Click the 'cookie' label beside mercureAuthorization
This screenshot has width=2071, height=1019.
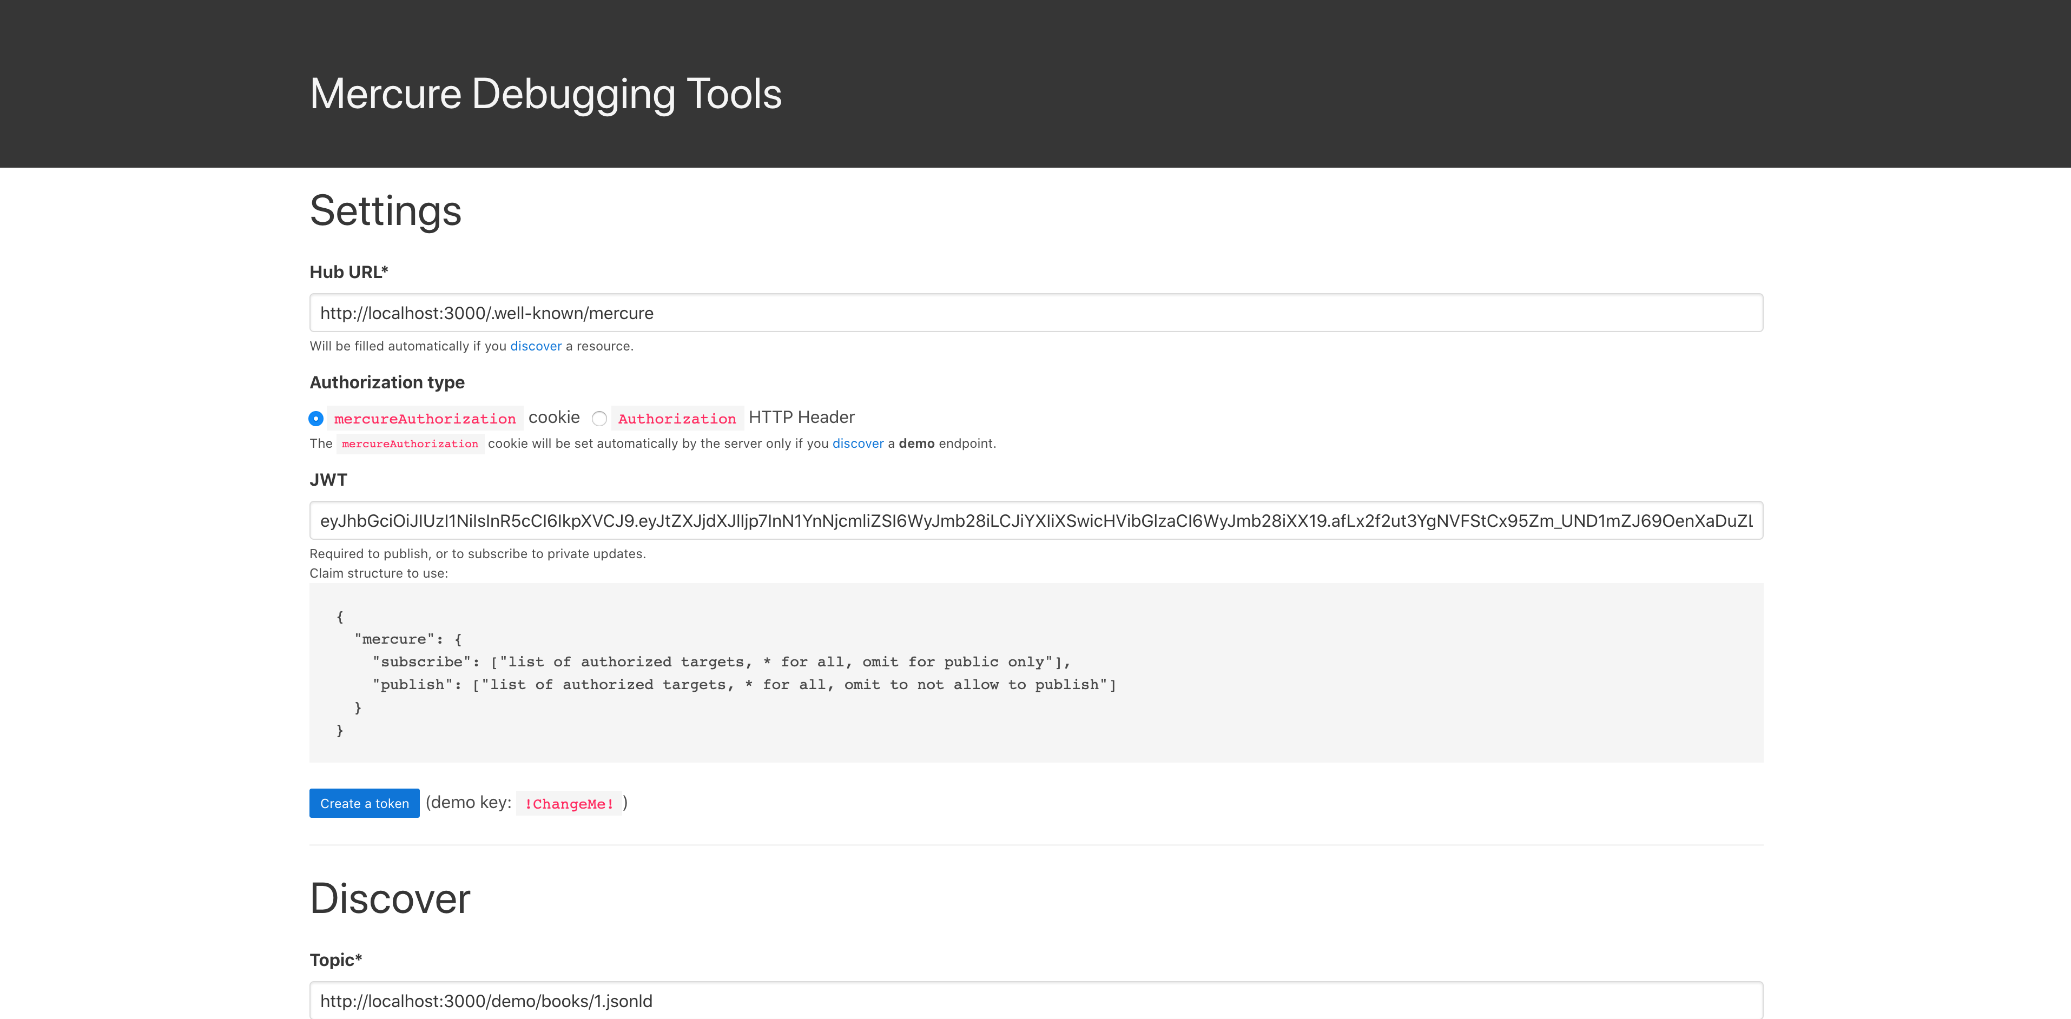click(554, 418)
